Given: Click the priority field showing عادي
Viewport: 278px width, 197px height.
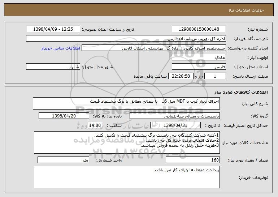Looking at the screenshot, I should tap(199, 57).
